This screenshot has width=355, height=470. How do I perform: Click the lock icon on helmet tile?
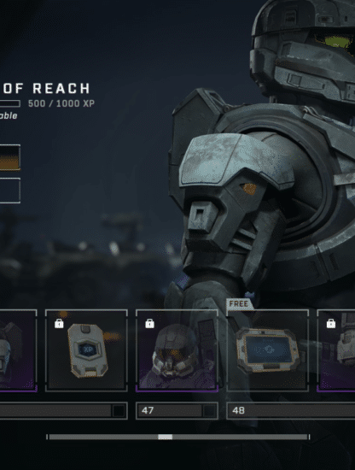(149, 323)
